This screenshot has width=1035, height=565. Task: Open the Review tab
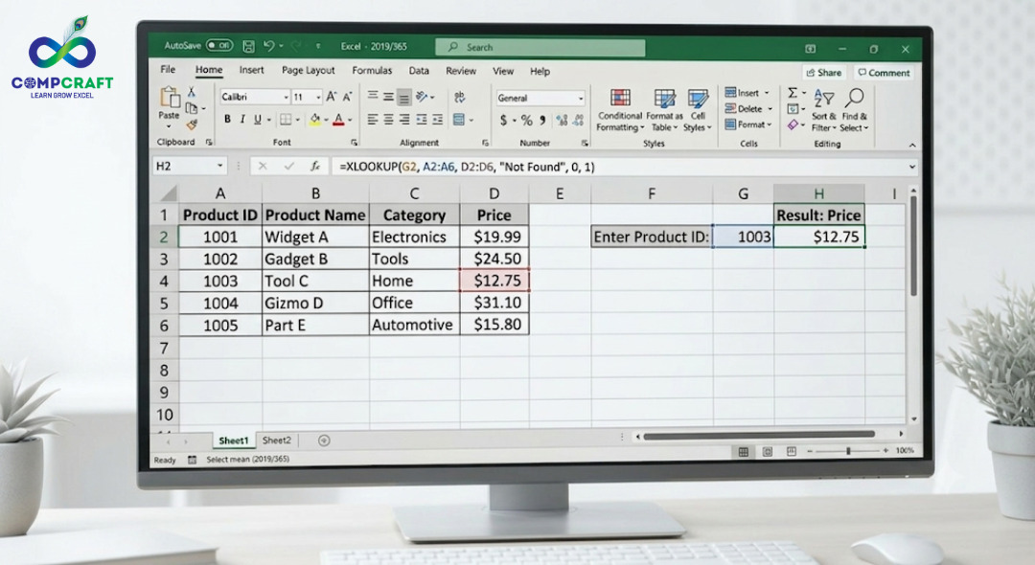click(461, 71)
